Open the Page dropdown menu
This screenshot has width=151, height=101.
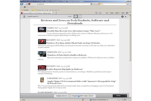[x=112, y=13]
